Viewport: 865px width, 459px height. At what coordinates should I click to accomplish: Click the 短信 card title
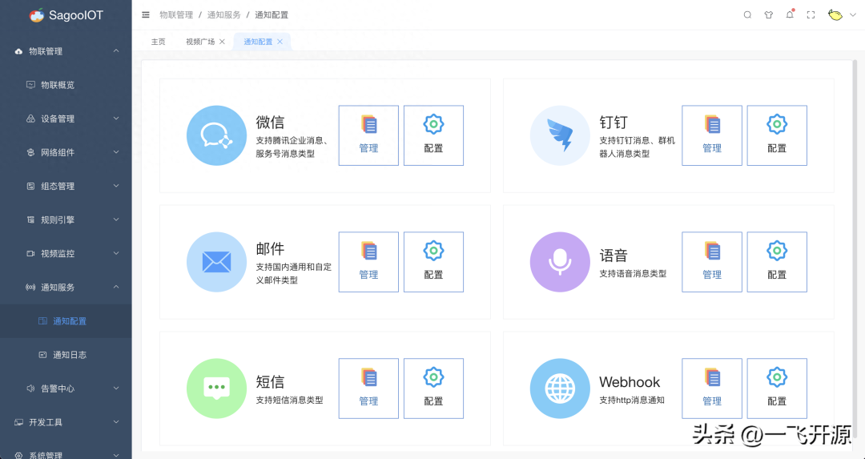271,382
